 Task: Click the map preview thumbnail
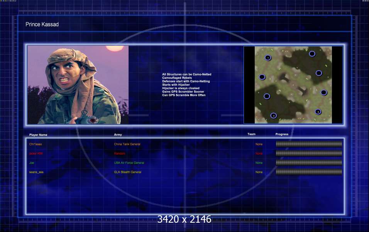[x=293, y=85]
